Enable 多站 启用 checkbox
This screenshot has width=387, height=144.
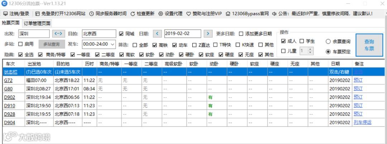[x=20, y=44]
